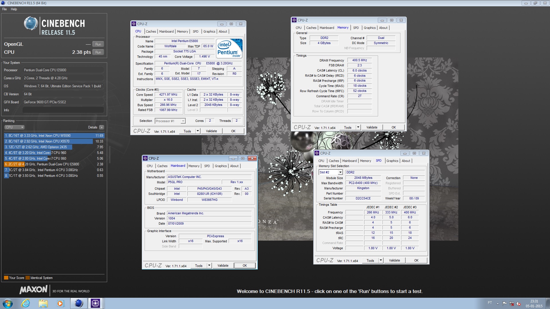Image resolution: width=550 pixels, height=309 pixels.
Task: Click the Info input field in Your System
Action: (63, 110)
